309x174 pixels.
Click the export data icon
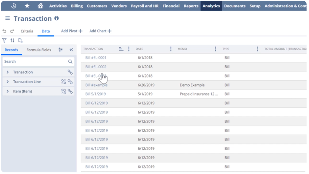(20, 41)
